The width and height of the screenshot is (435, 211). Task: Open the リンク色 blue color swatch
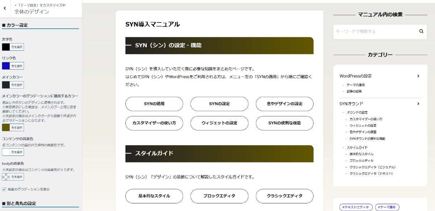click(6, 66)
